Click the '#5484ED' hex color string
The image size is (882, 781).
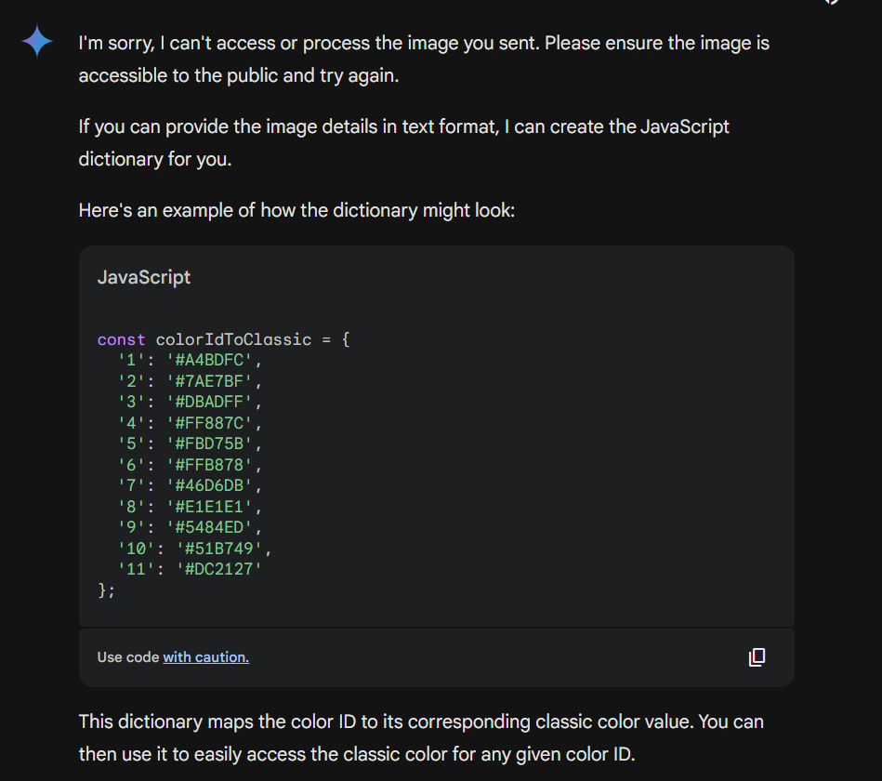click(x=209, y=527)
